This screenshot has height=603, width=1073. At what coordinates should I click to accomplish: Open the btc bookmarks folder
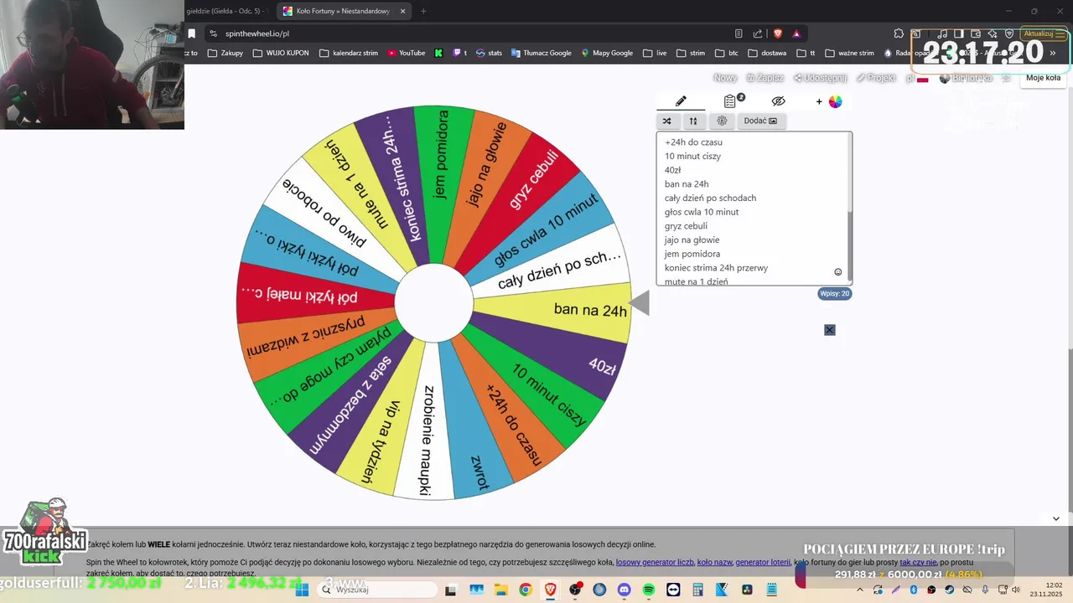pos(728,53)
